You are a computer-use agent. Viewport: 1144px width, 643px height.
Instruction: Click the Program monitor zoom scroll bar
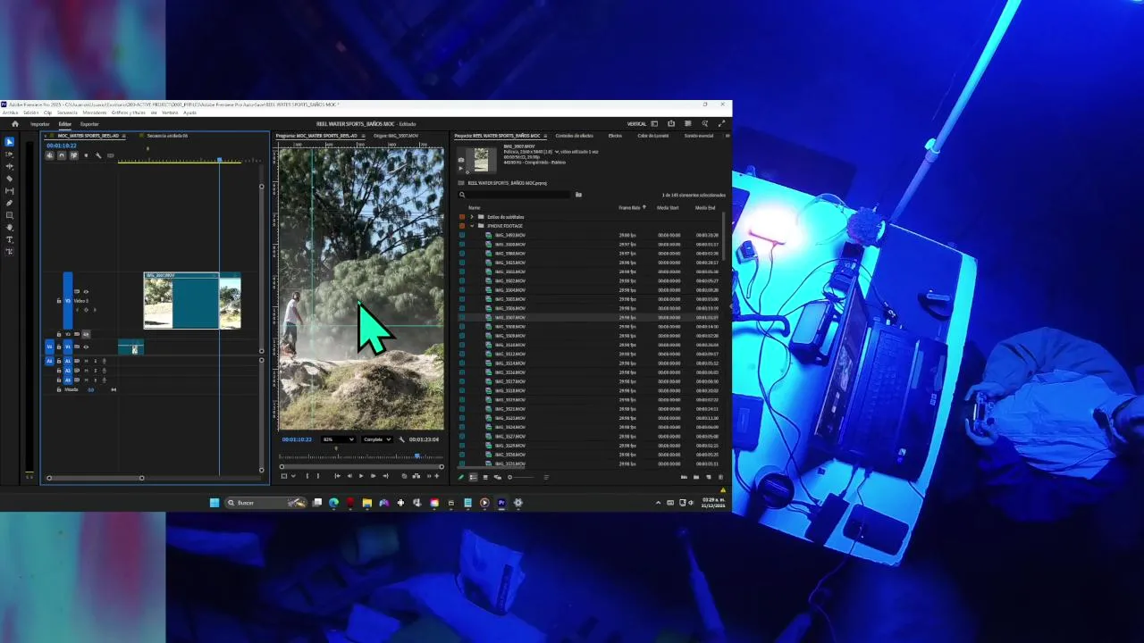tap(361, 466)
